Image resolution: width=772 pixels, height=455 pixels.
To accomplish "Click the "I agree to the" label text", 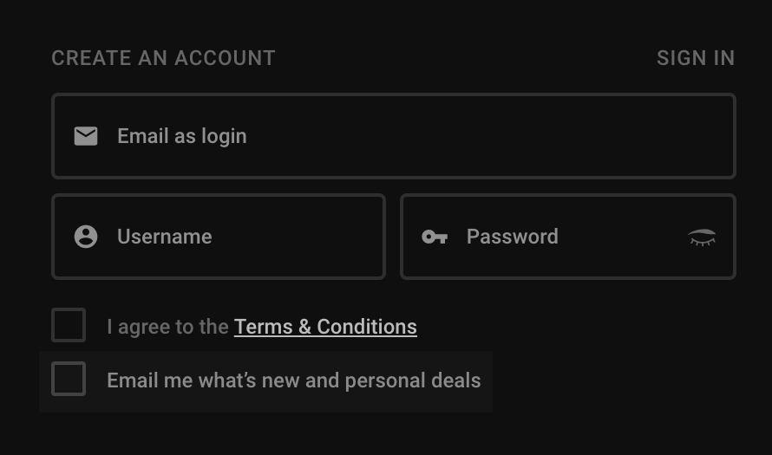I will (x=168, y=327).
